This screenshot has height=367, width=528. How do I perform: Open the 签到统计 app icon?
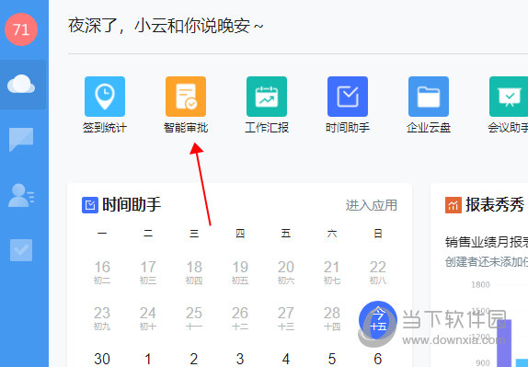pos(105,97)
